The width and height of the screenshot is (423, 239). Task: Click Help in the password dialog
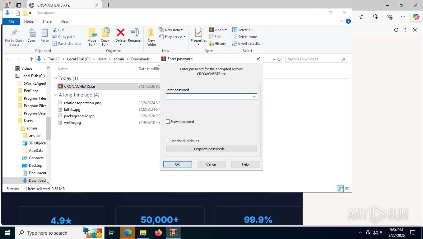tap(245, 164)
